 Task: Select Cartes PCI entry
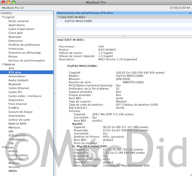pyautogui.click(x=15, y=92)
